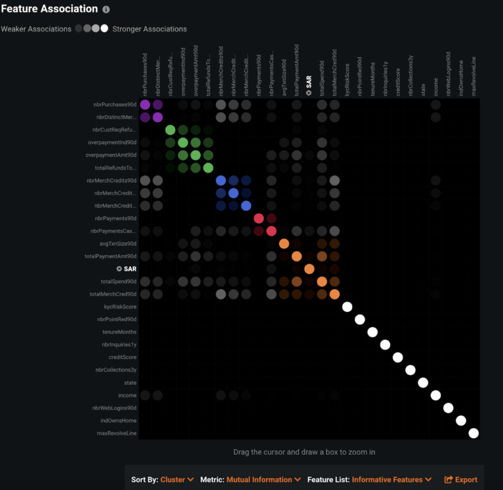Screen dimensions: 503x490
Task: Select the white maxRevolveLine diagonal dot
Action: click(x=474, y=433)
